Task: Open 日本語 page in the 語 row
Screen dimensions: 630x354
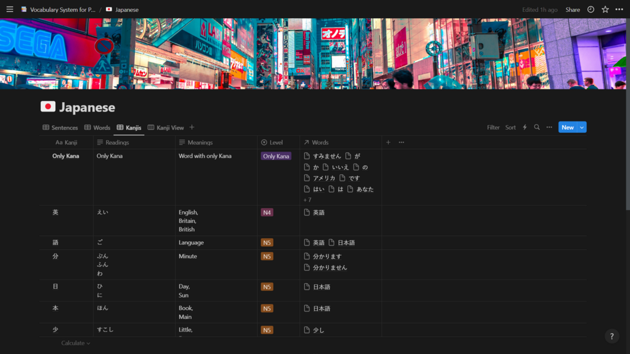Action: 342,242
